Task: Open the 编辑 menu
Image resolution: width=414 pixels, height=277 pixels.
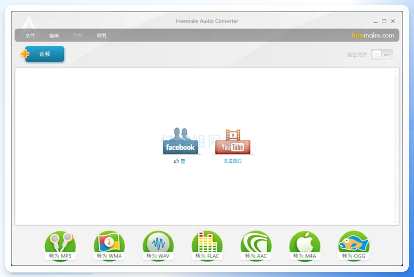Action: point(54,35)
